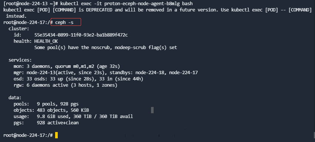Click the objects 483 line

(51, 110)
